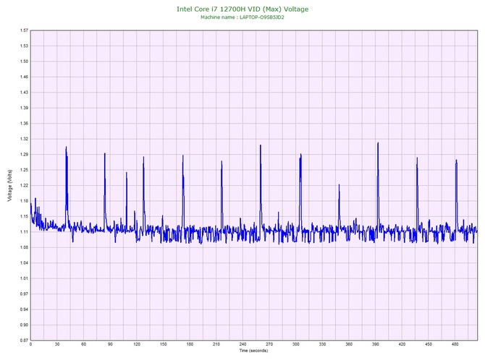Screen dimensions: 485x363
Task: Select the 'Voltage (Volts)' axis title
Action: (10, 186)
